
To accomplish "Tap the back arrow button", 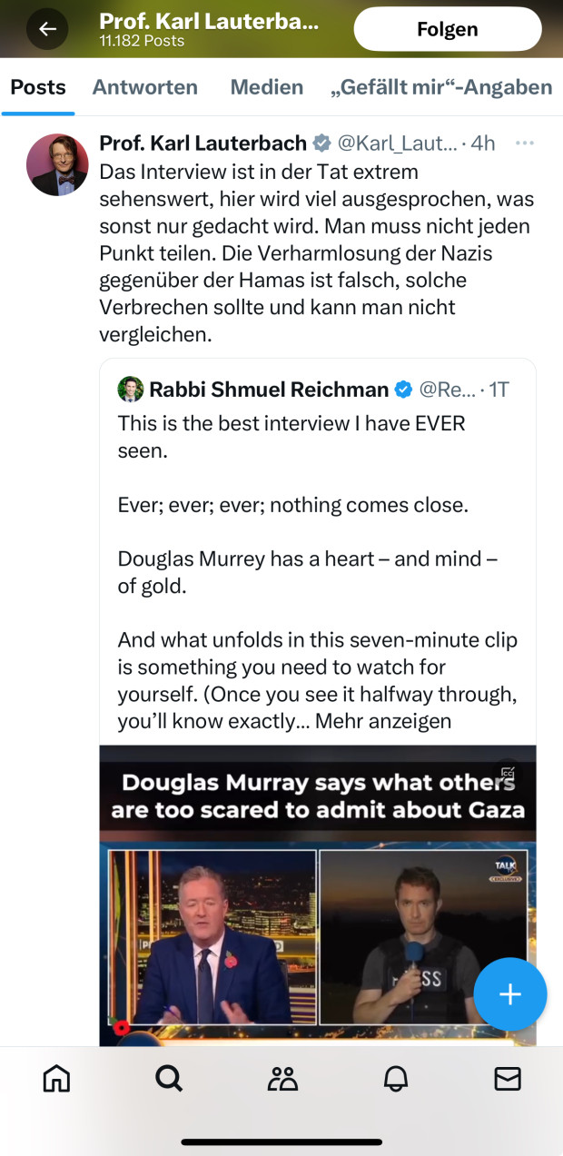I will tap(47, 29).
